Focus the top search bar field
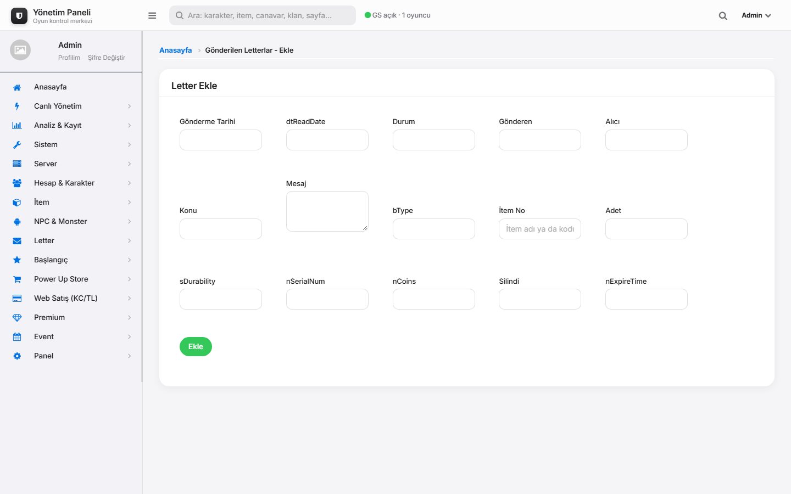This screenshot has height=494, width=791. click(263, 15)
